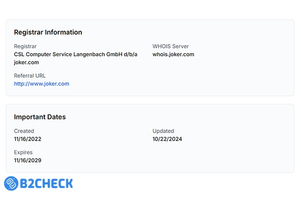Click the Registrar Information heading
The image size is (301, 201).
48,32
